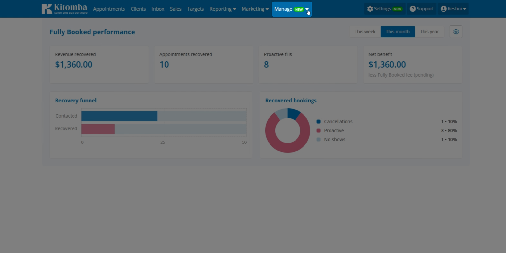Open the performance settings gear icon

click(x=456, y=32)
